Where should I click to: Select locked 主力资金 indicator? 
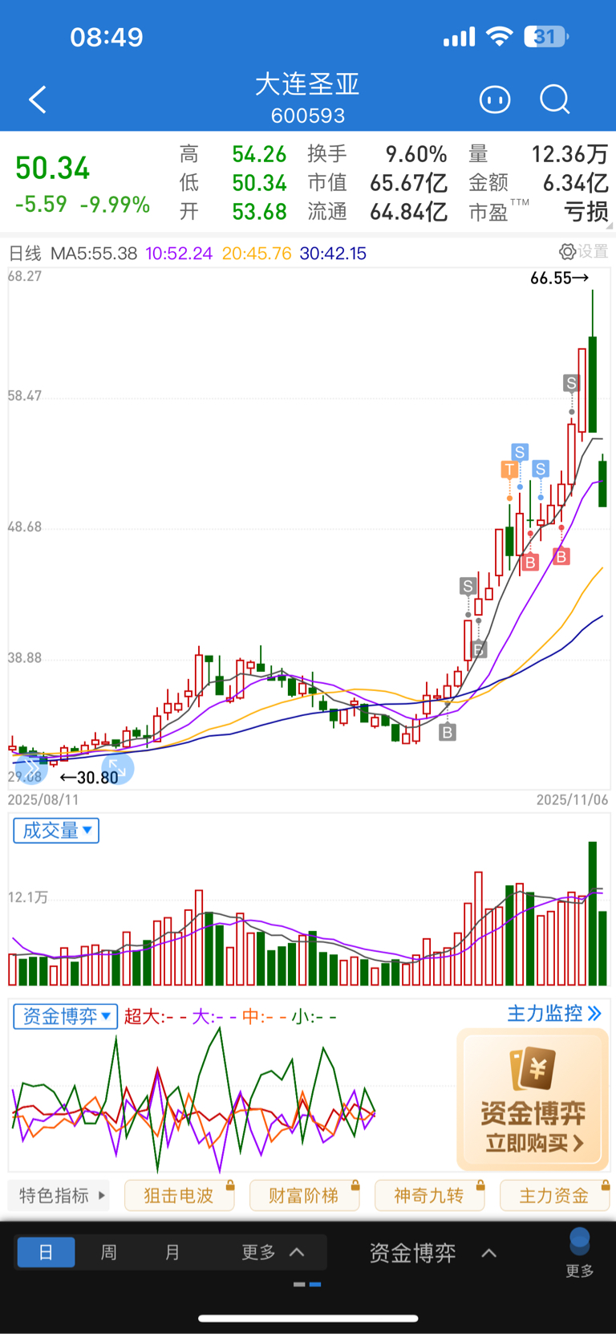[x=554, y=1195]
